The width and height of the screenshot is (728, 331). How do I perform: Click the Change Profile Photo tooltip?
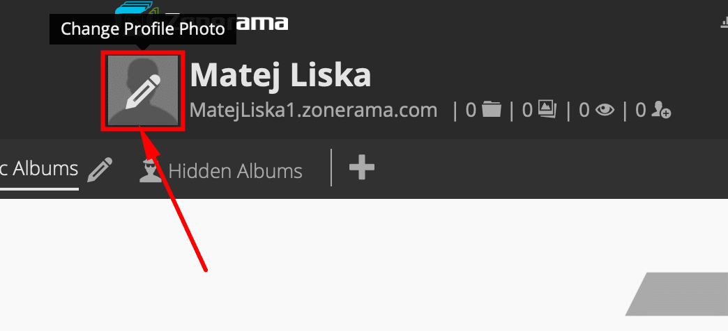pyautogui.click(x=143, y=29)
